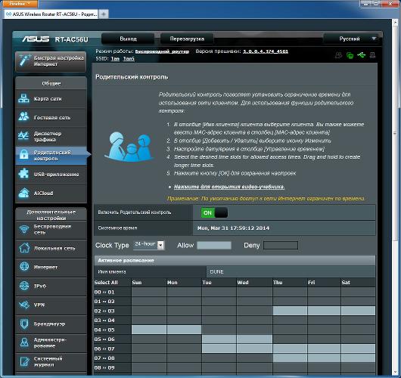Open Quick Internet Setup wizard icon
The image size is (401, 378).
pos(25,60)
